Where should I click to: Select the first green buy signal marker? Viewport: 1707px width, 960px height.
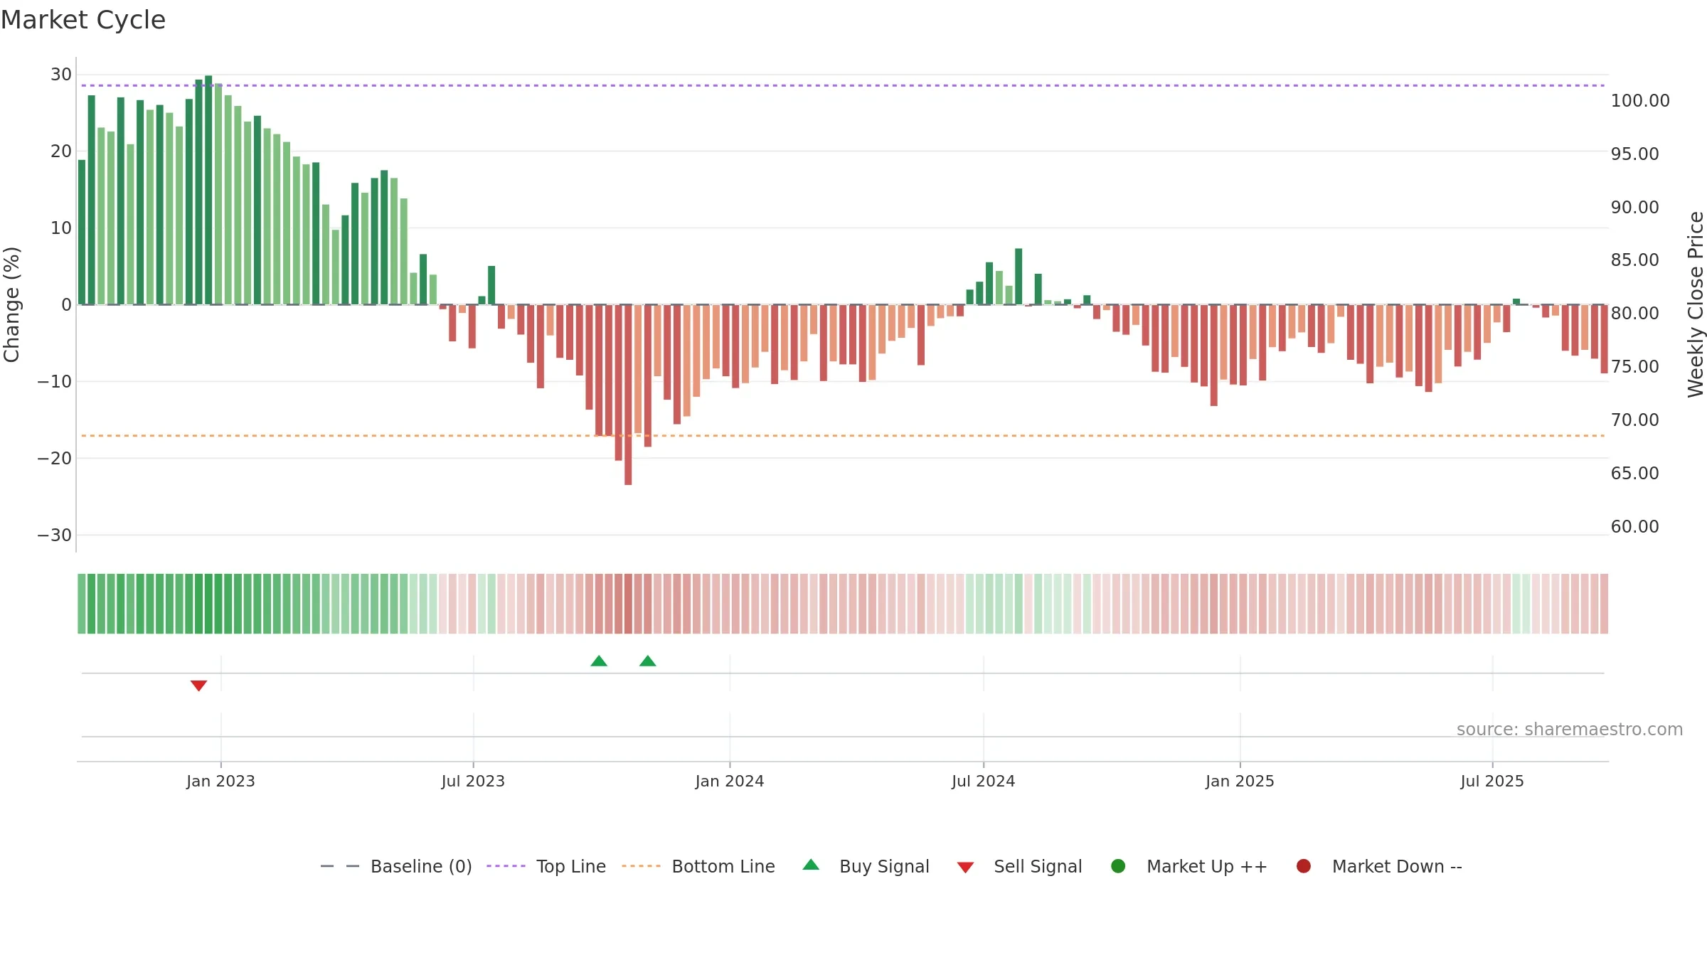(599, 661)
